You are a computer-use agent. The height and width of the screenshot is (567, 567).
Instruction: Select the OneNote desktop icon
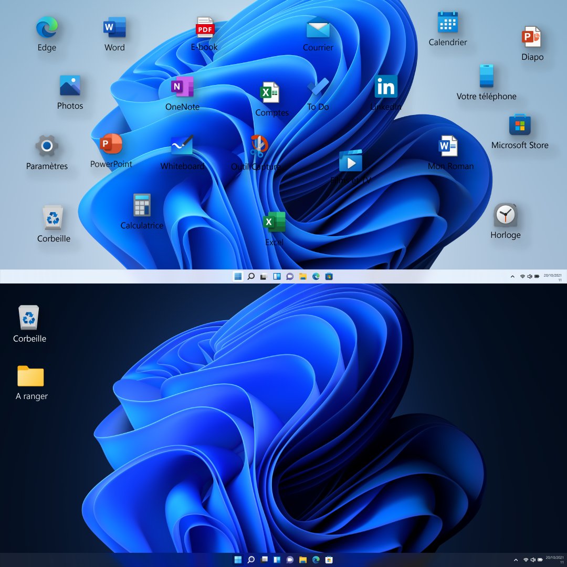182,87
